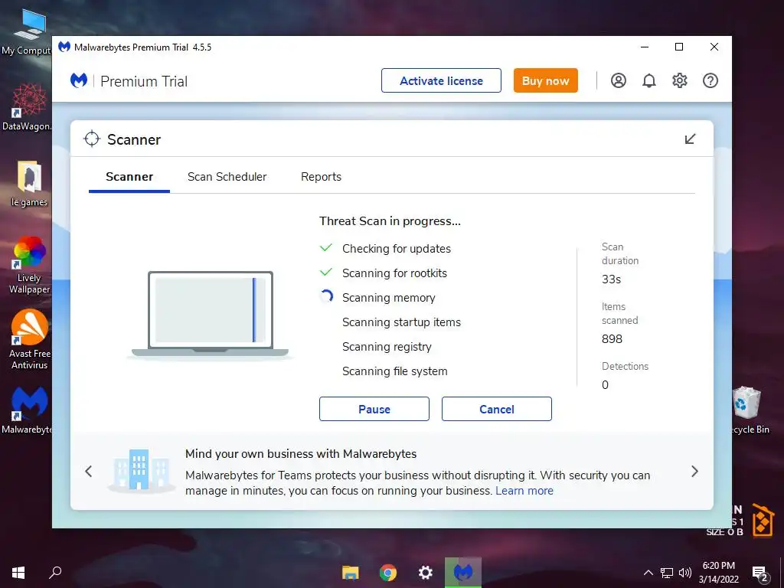
Task: Cancel the threat scan
Action: tap(496, 409)
